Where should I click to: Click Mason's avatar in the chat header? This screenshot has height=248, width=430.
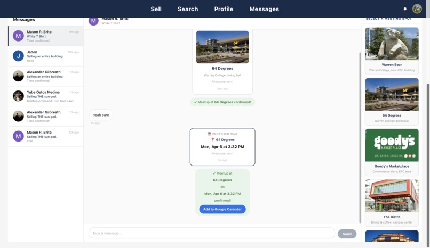[93, 21]
